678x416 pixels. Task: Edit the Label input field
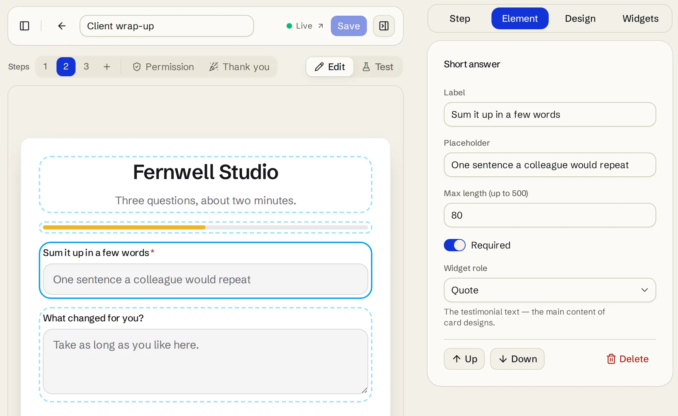point(550,114)
